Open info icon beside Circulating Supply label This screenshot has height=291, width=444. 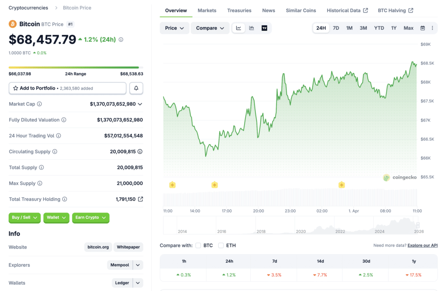55,152
